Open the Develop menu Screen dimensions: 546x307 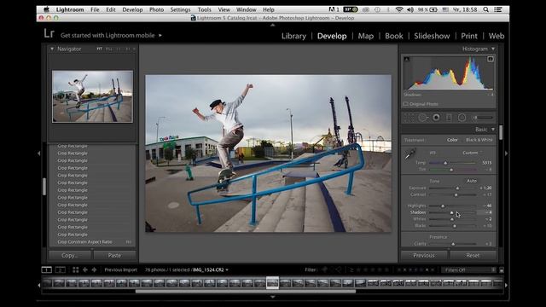click(132, 9)
